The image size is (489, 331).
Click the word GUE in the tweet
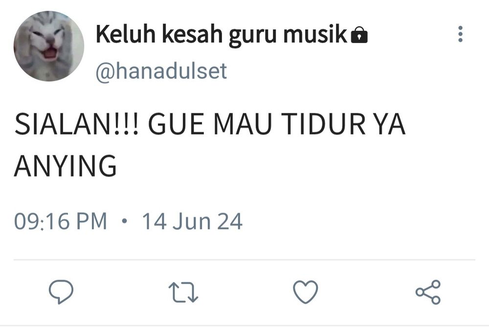coord(176,124)
